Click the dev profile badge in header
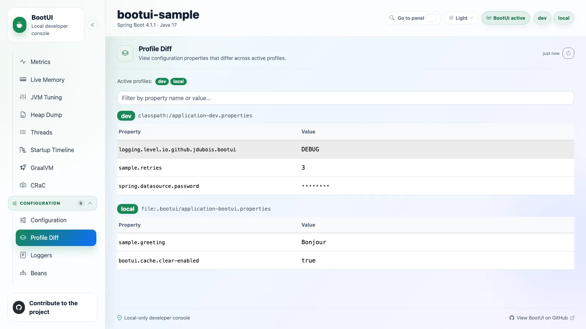 click(542, 18)
